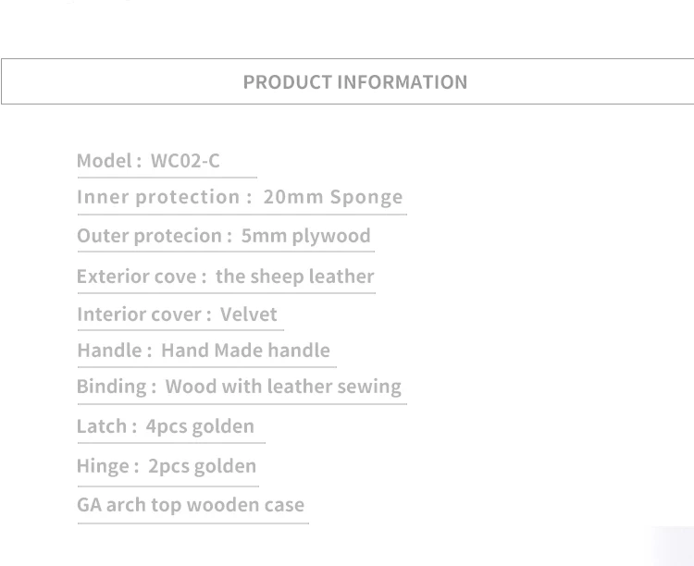
Task: Select the "20mm Sponge" value
Action: 333,197
